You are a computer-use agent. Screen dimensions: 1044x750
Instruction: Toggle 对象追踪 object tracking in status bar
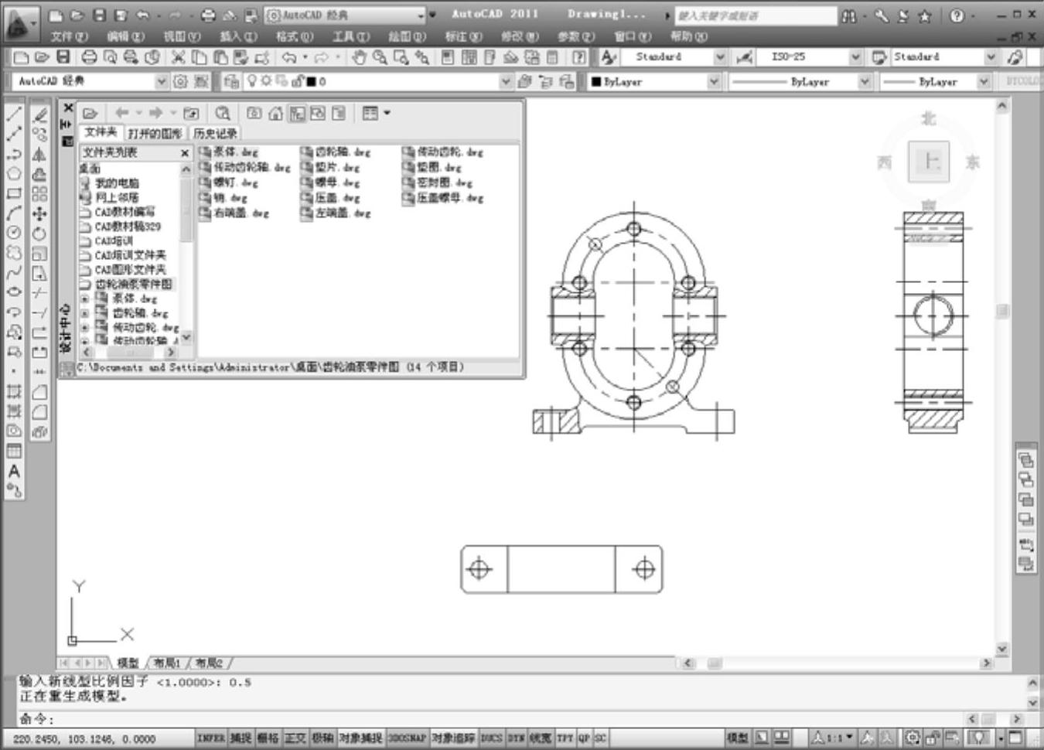pyautogui.click(x=454, y=738)
